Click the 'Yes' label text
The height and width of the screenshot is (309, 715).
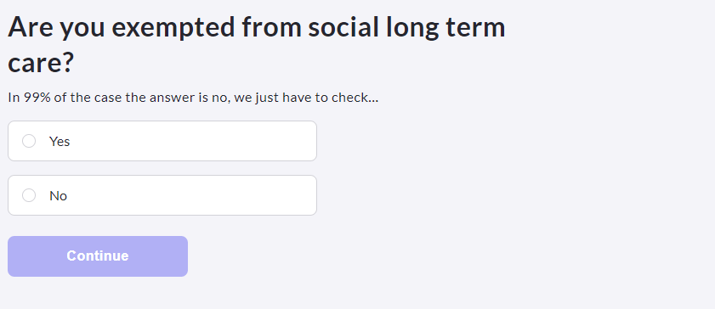pyautogui.click(x=60, y=142)
